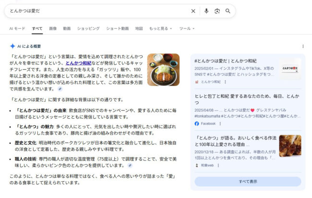Open the 地図 tab
312x198 pixels.
coord(139,28)
